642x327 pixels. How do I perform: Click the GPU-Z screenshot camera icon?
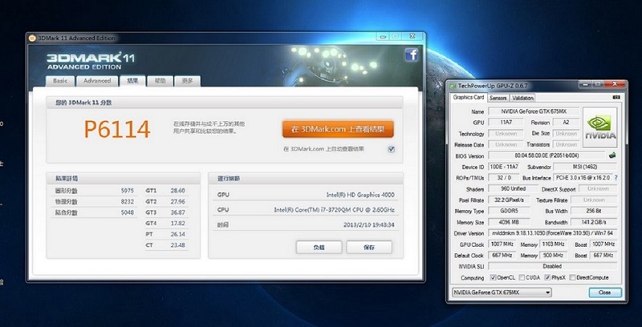pos(616,98)
